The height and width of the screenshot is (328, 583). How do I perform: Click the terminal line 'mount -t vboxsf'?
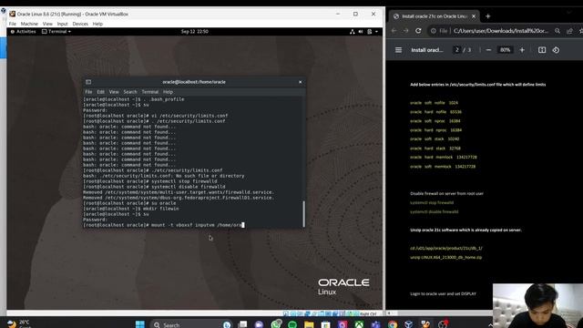tap(164, 225)
